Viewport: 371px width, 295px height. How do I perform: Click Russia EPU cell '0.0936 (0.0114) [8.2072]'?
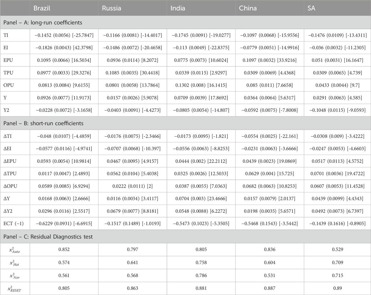point(133,60)
